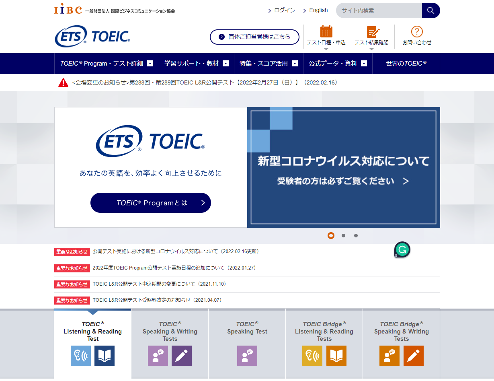494x381 pixels.
Task: Open the test results check icon
Action: point(373,32)
